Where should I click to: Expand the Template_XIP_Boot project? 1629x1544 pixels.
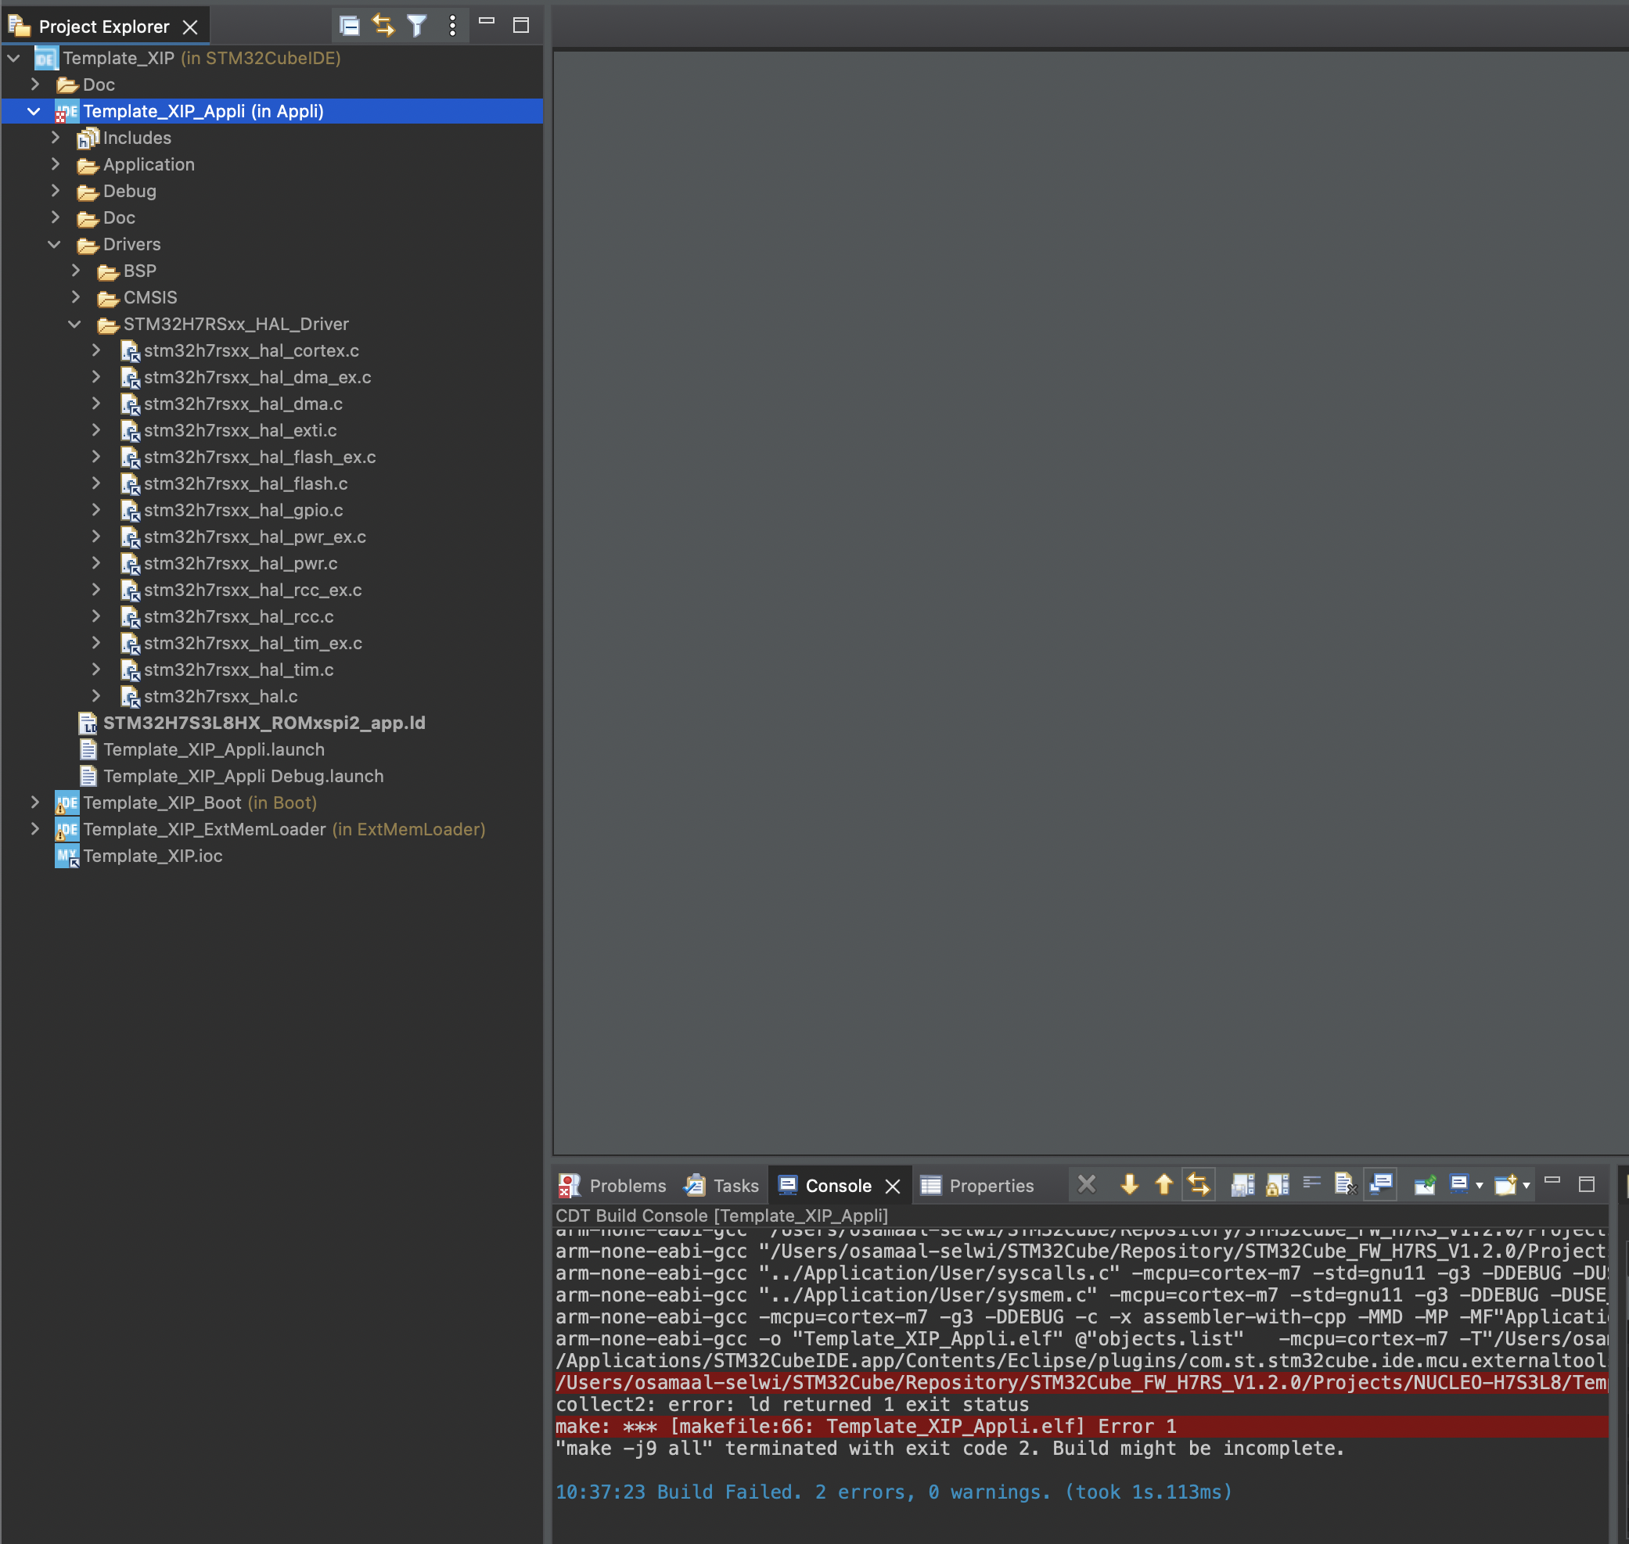(35, 803)
